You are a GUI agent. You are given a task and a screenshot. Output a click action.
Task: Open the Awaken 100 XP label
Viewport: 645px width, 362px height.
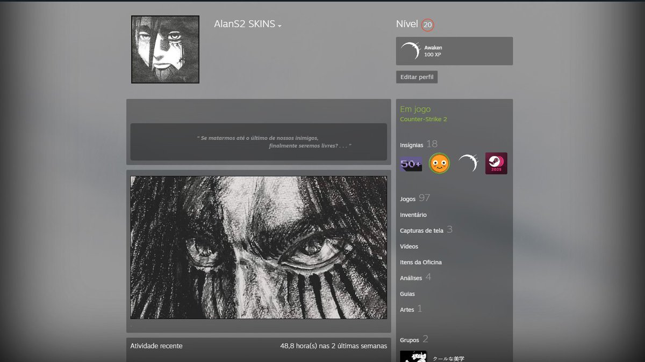(433, 51)
